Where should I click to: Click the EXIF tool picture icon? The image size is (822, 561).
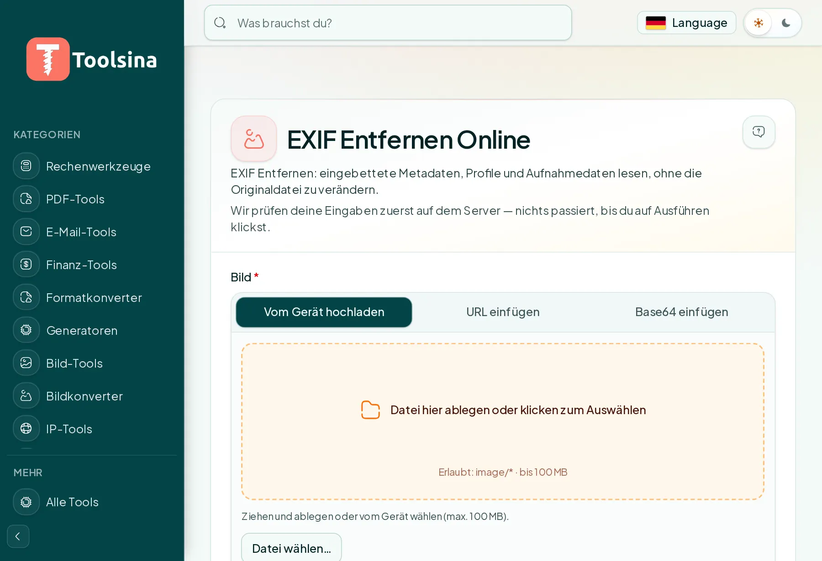click(x=254, y=139)
